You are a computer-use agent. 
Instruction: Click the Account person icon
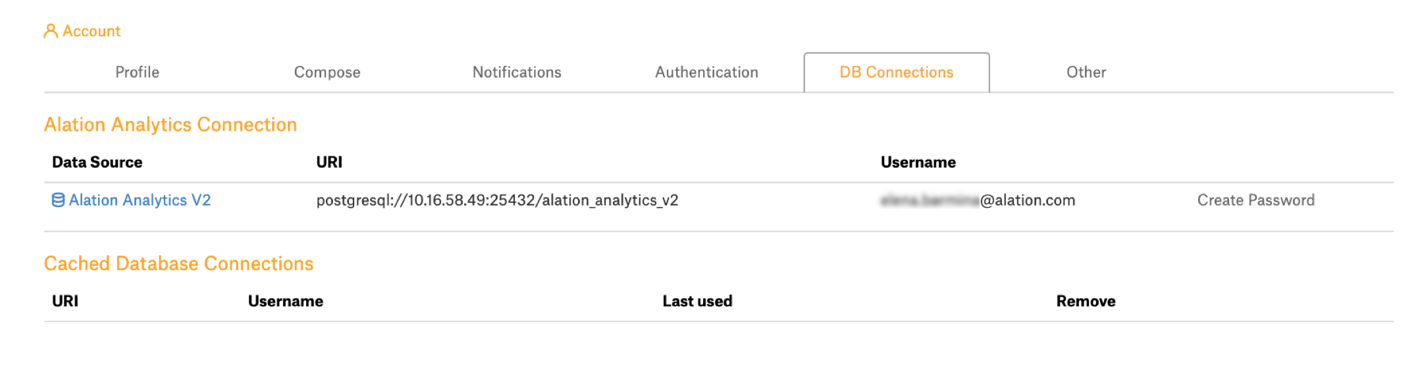pos(51,31)
